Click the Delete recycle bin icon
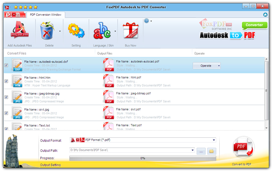272x172 pixels. (47, 31)
